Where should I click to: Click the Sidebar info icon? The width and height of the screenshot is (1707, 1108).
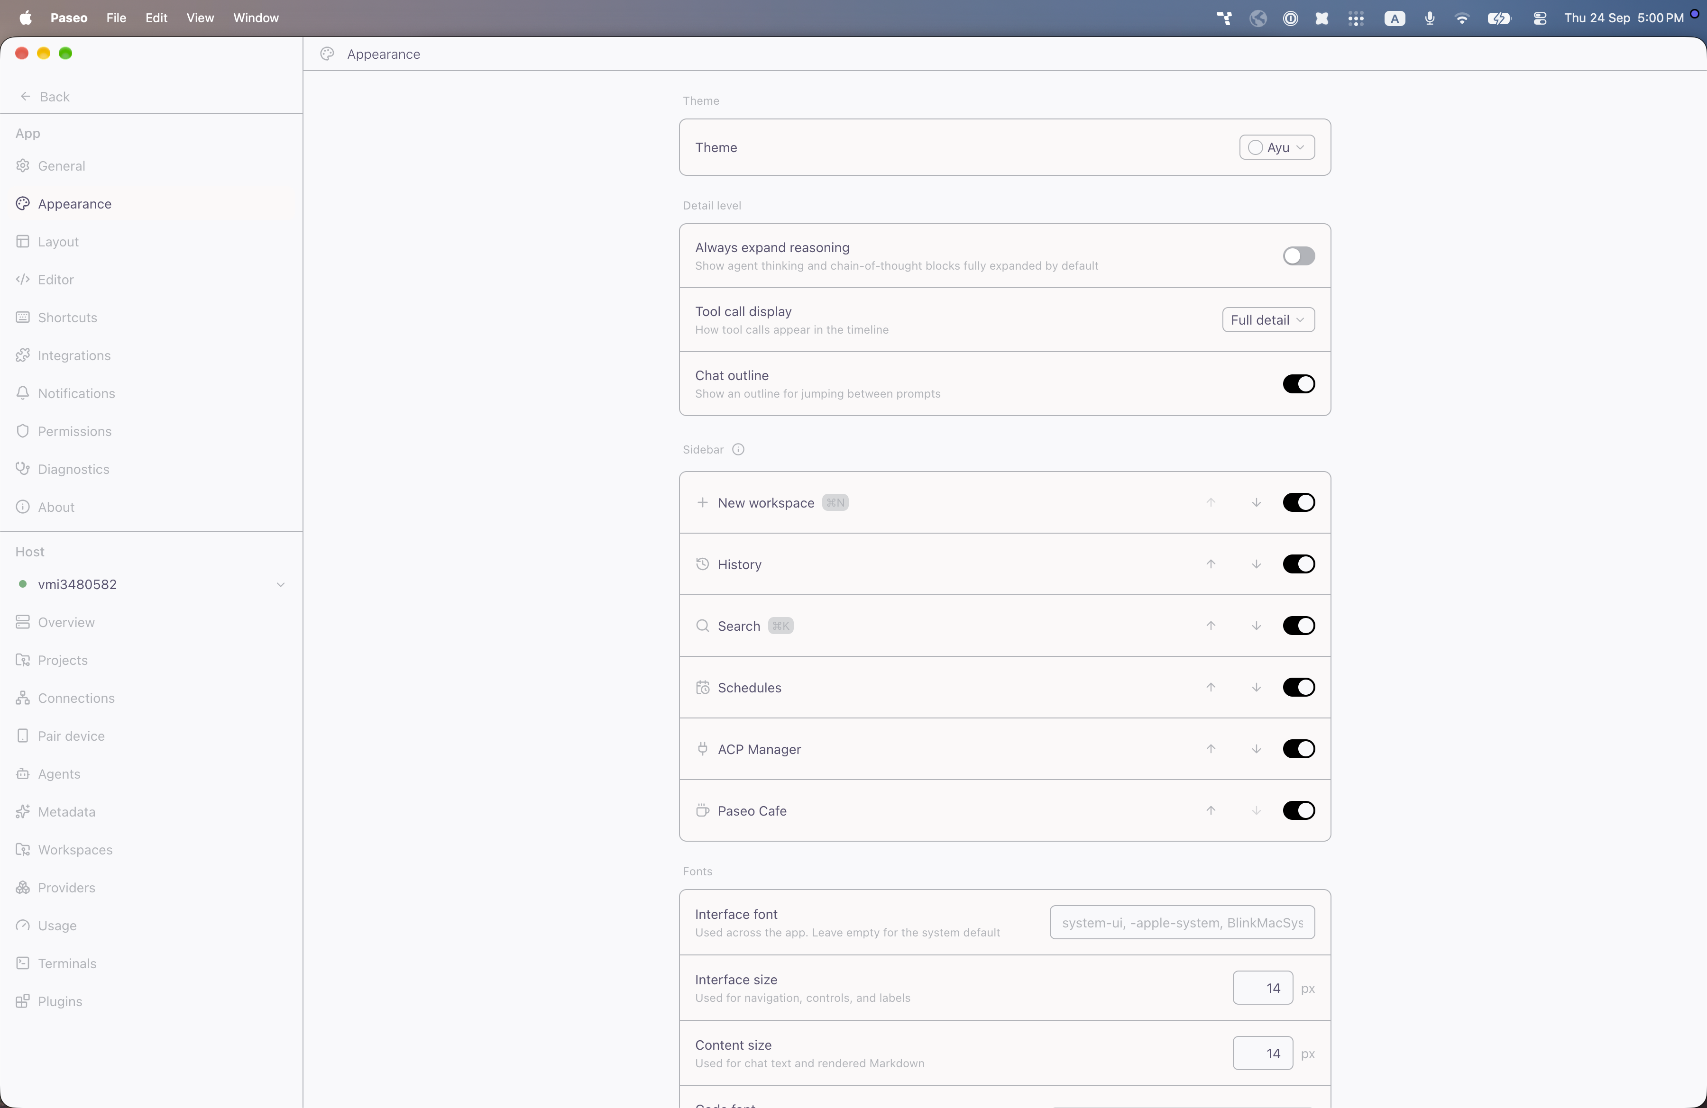[738, 449]
